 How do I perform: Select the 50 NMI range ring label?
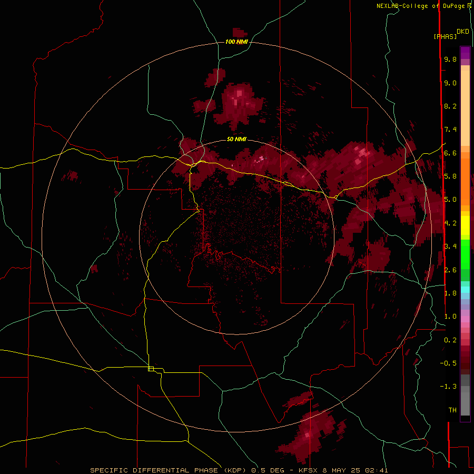coord(236,139)
